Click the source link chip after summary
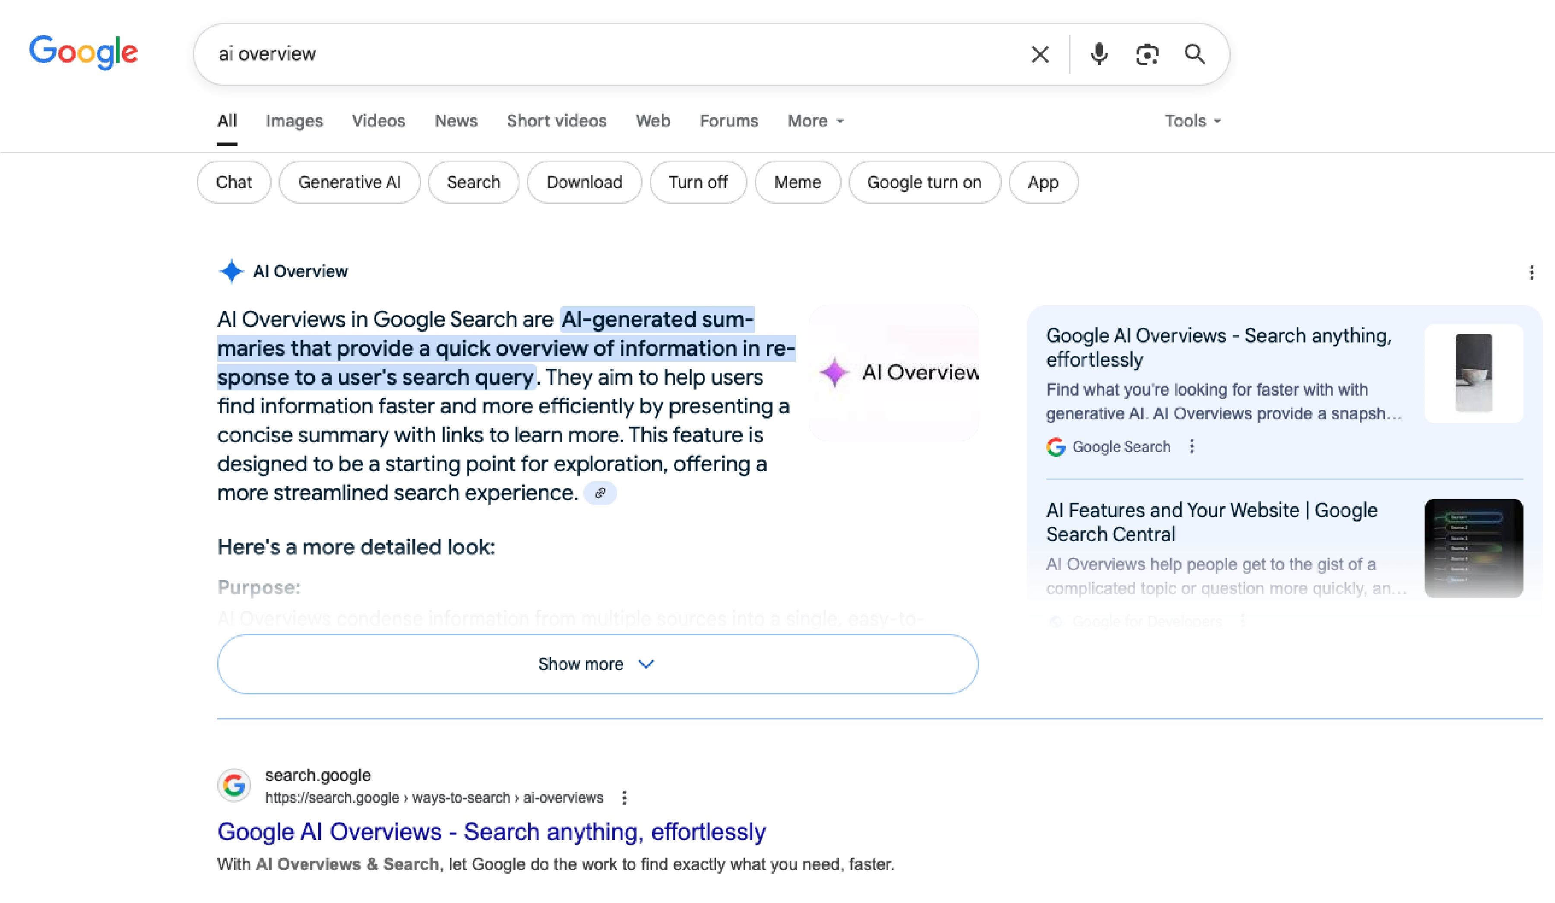The height and width of the screenshot is (903, 1555). [x=600, y=493]
